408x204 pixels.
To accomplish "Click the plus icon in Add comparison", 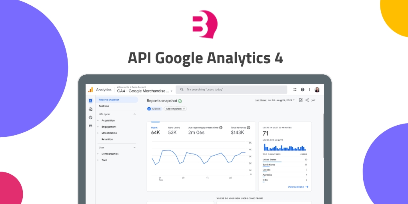I will coord(184,109).
